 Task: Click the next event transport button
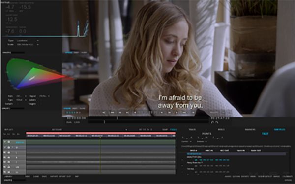tap(177, 113)
